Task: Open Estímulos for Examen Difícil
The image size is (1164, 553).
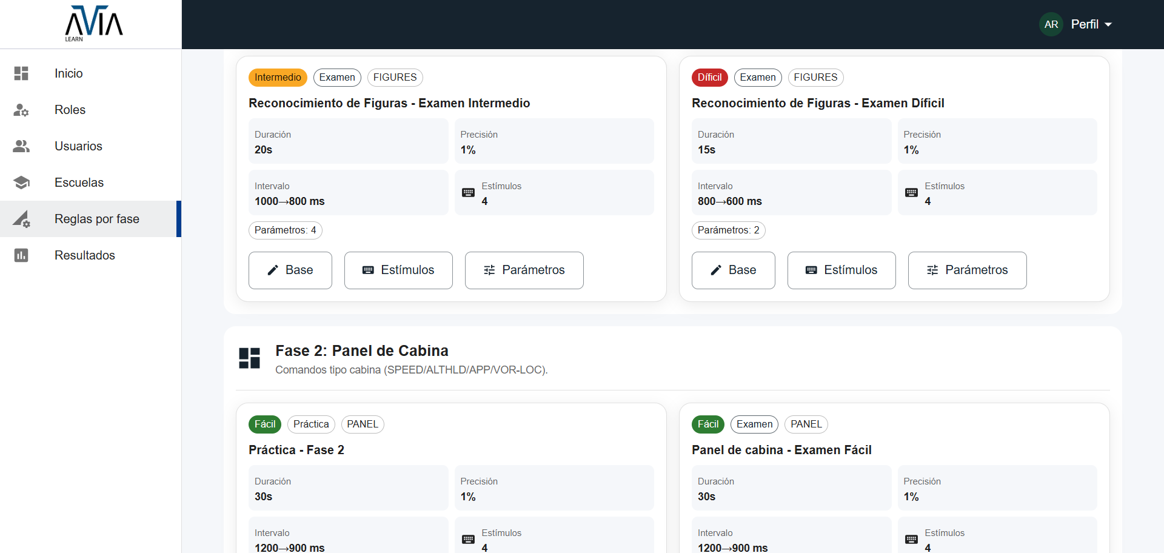Action: click(841, 270)
